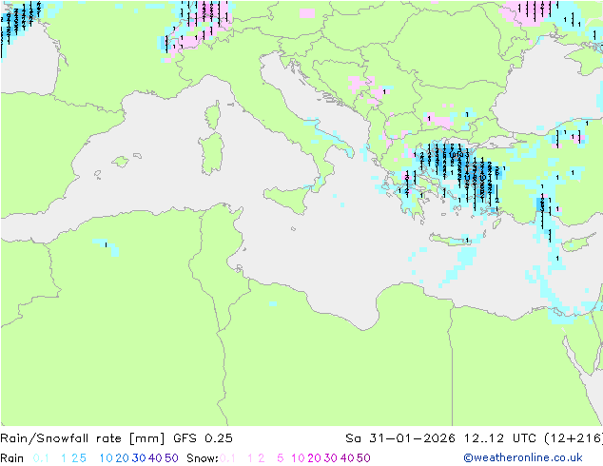Click the "Rain" legend label
Screen dimensions: 603x466
12,458
